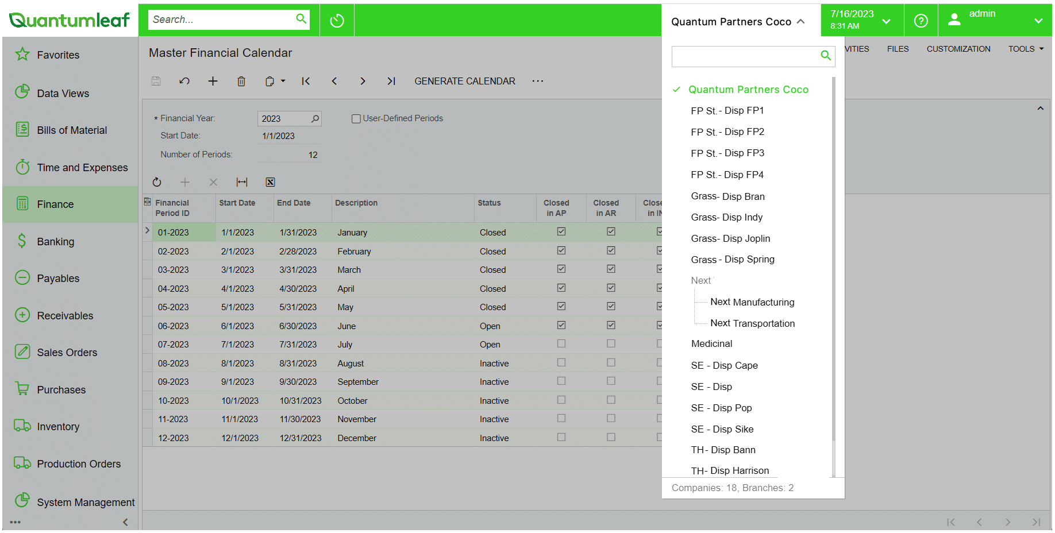The height and width of the screenshot is (533, 1055).
Task: Click the clipboard copy-paste icon
Action: tap(269, 81)
